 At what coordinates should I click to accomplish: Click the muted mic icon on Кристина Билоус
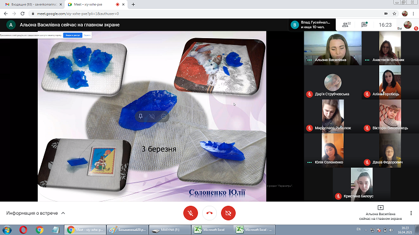(338, 196)
